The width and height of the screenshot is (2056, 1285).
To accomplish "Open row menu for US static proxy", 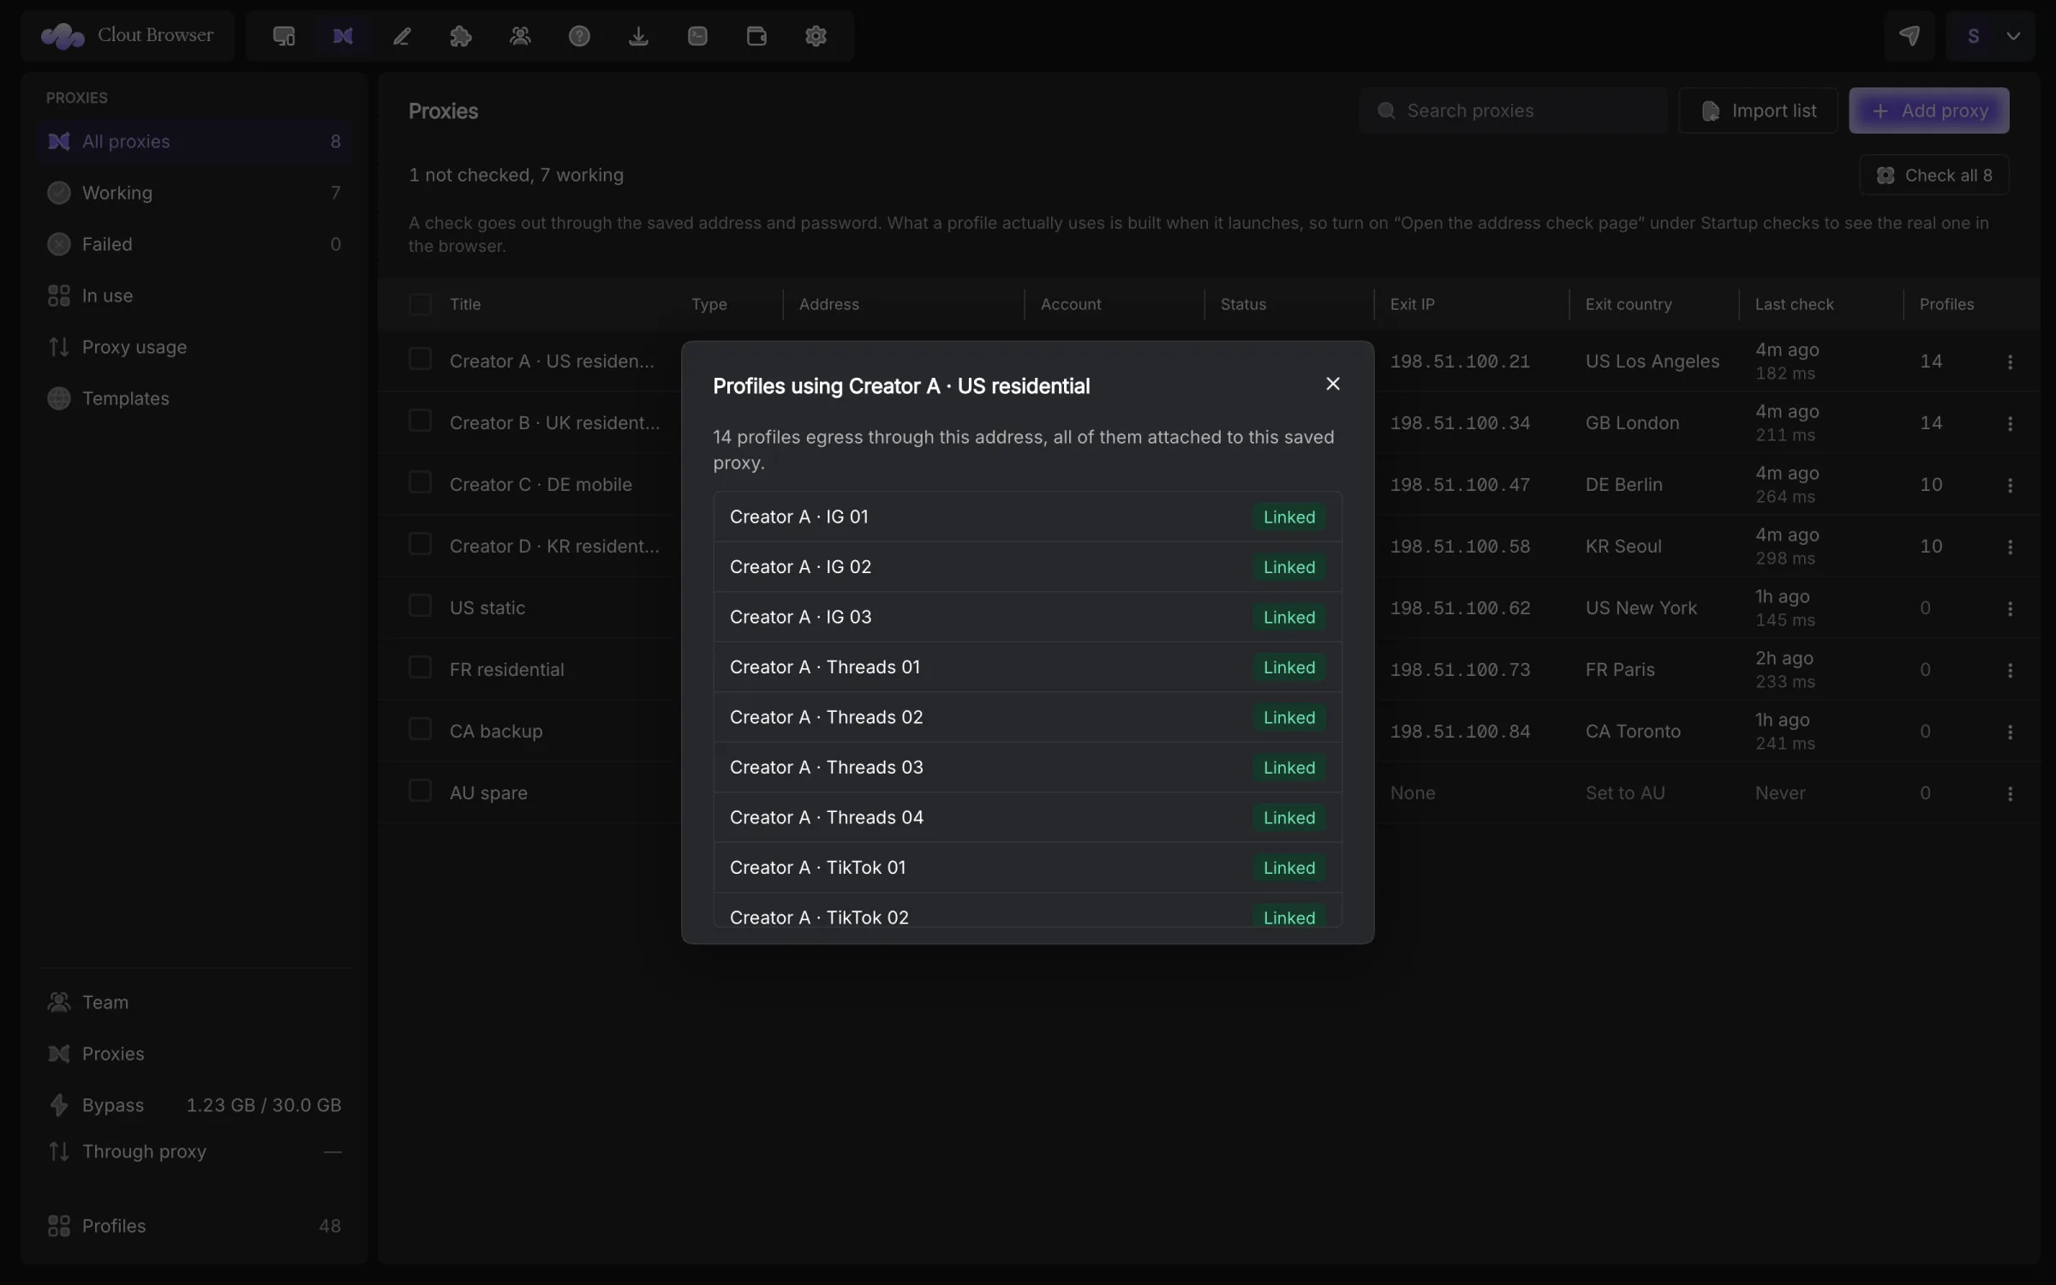I will click(2010, 608).
